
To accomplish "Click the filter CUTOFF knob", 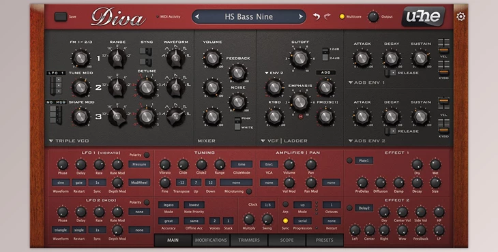I will 299,58.
